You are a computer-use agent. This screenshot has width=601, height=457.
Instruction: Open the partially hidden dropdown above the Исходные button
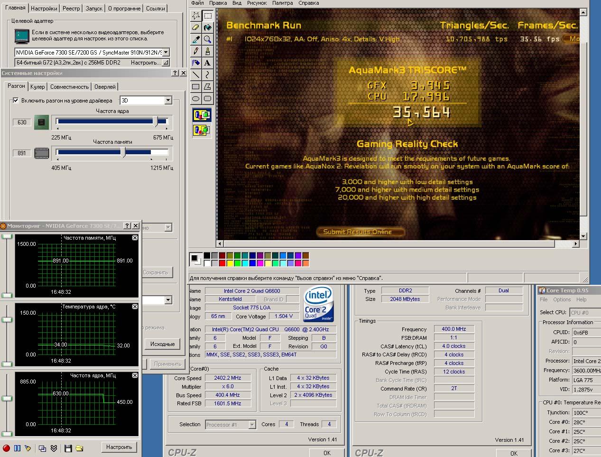[168, 300]
